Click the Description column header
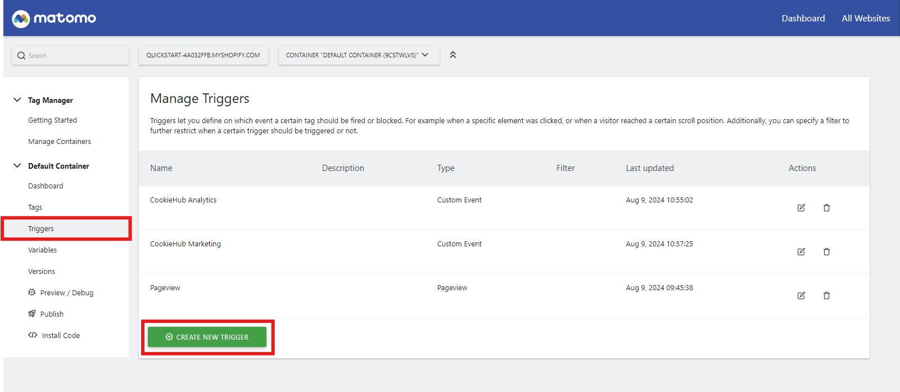The width and height of the screenshot is (900, 392). (x=343, y=168)
